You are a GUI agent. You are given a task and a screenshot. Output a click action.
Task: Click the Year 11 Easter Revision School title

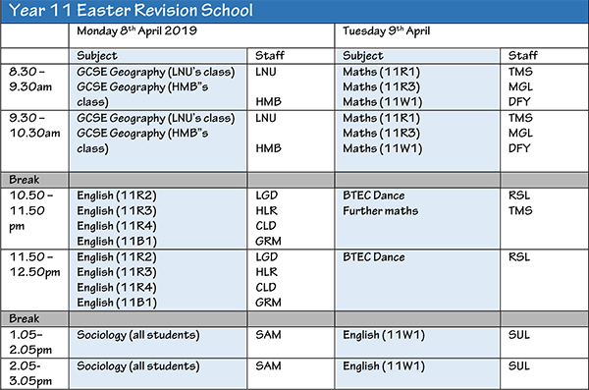click(131, 10)
